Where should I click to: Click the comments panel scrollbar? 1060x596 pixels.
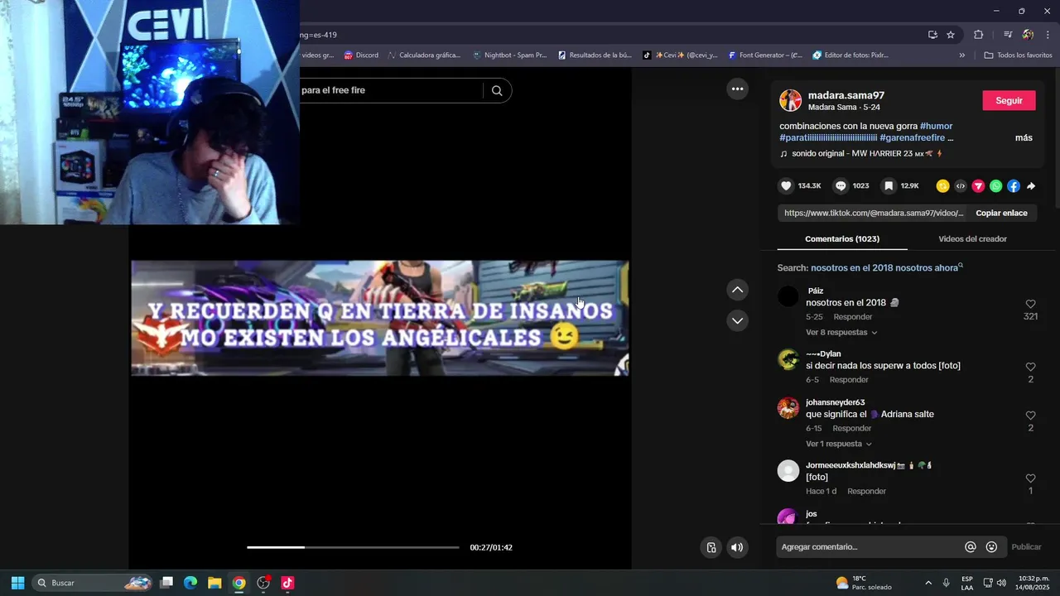click(1056, 141)
